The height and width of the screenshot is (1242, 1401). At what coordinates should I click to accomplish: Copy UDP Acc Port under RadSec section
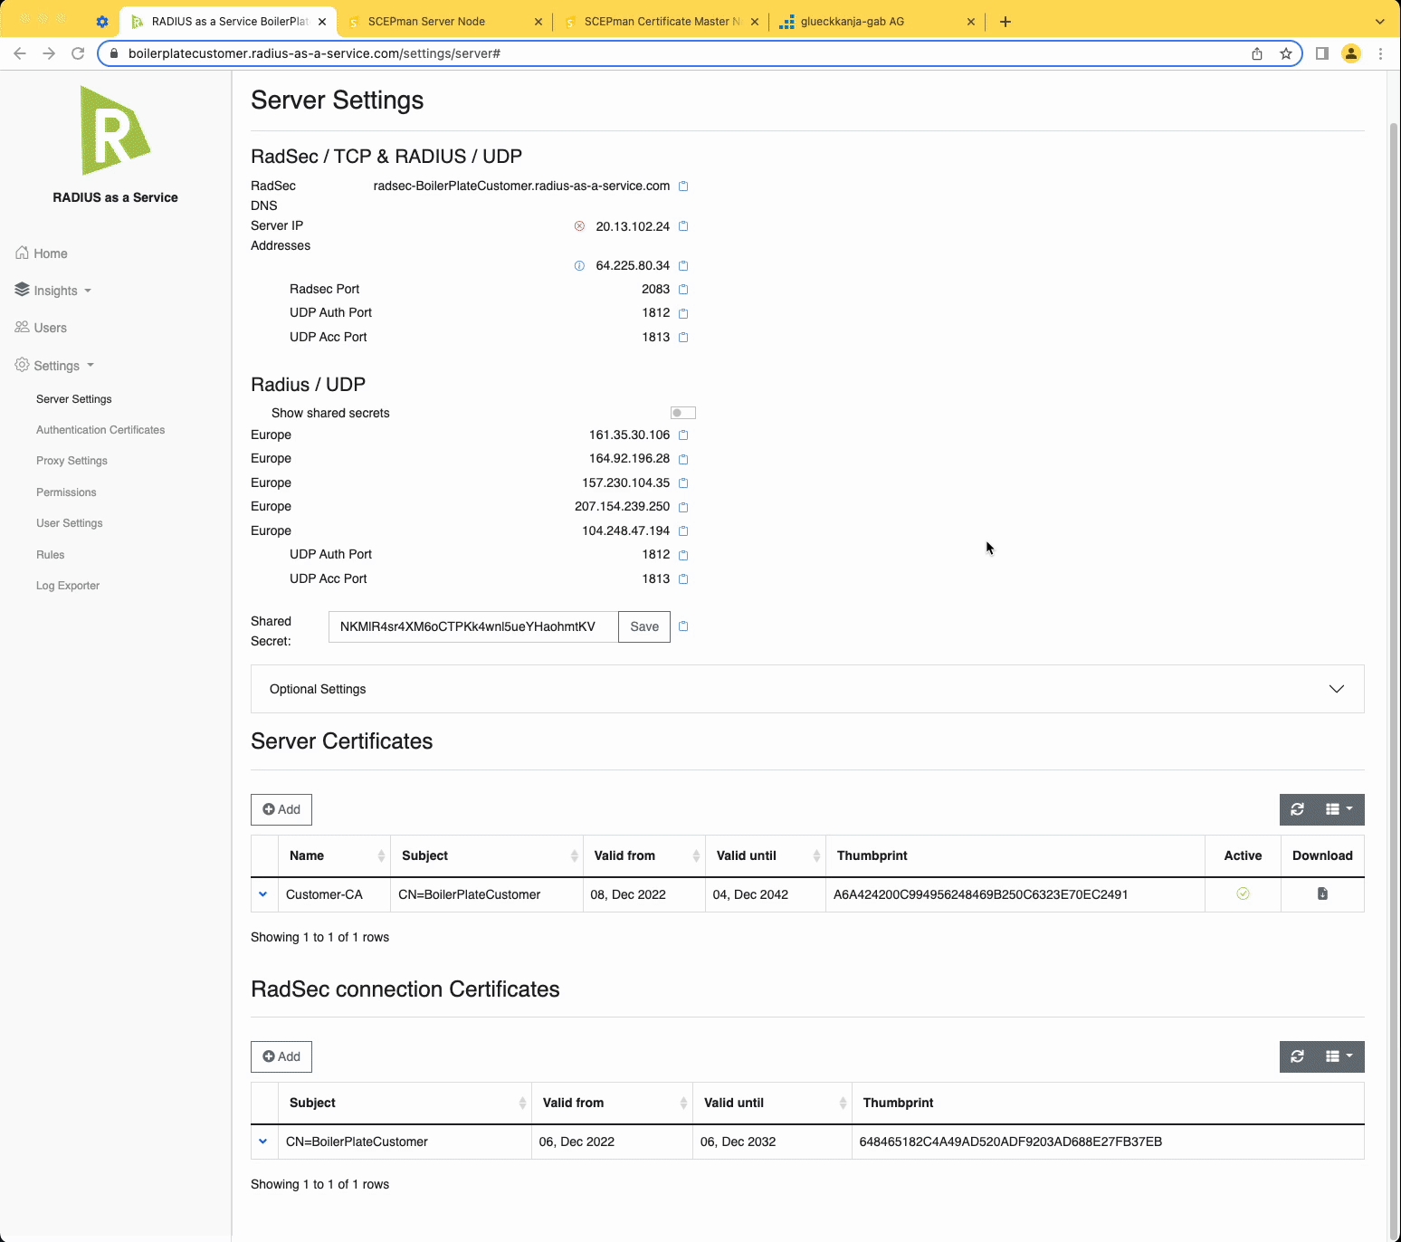pyautogui.click(x=683, y=338)
